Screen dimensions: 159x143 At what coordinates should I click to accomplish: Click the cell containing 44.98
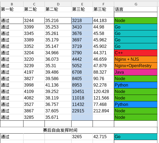[103, 27]
